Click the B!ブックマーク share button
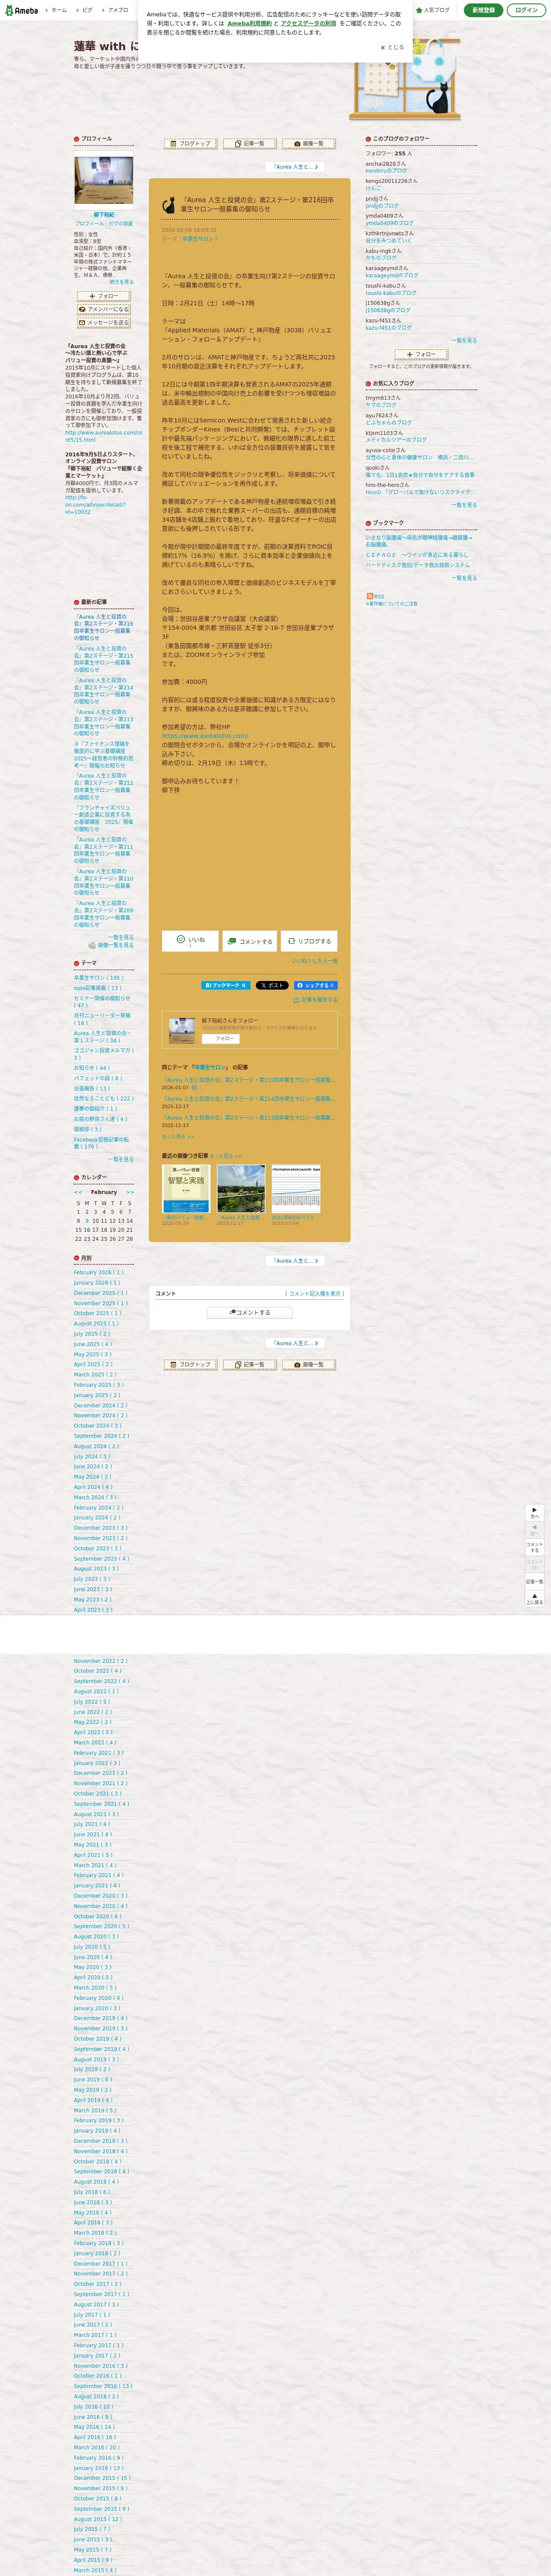Screen dimensions: 551x2576 point(226,985)
